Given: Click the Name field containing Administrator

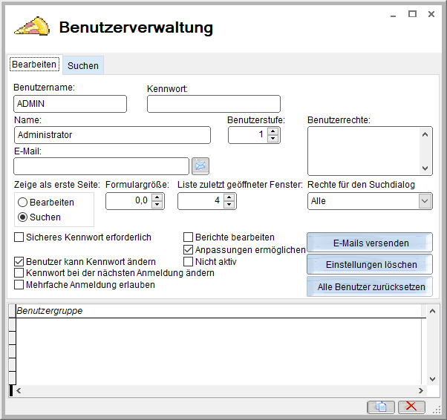Looking at the screenshot, I should [112, 135].
